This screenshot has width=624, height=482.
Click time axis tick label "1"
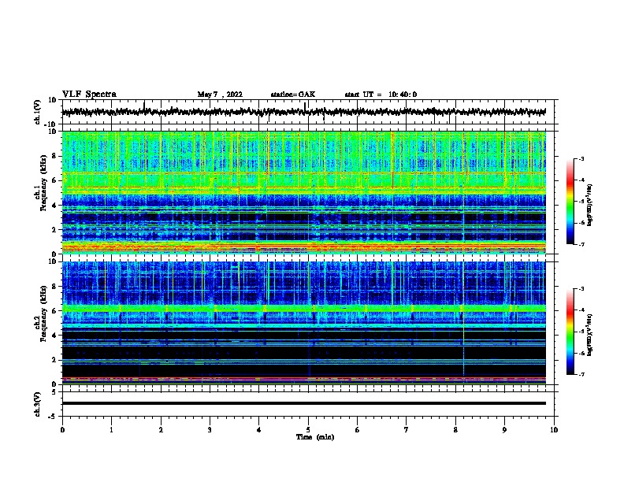111,430
